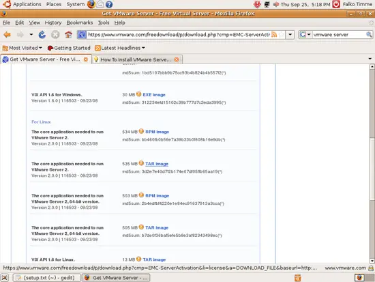Expand the Latest Headlines feed dropdown

tap(120, 48)
